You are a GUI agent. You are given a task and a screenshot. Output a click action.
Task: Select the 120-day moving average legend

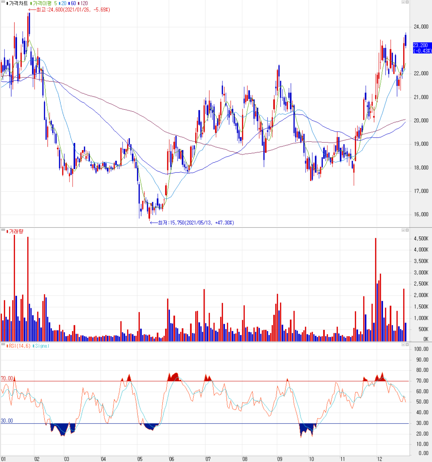pyautogui.click(x=83, y=3)
